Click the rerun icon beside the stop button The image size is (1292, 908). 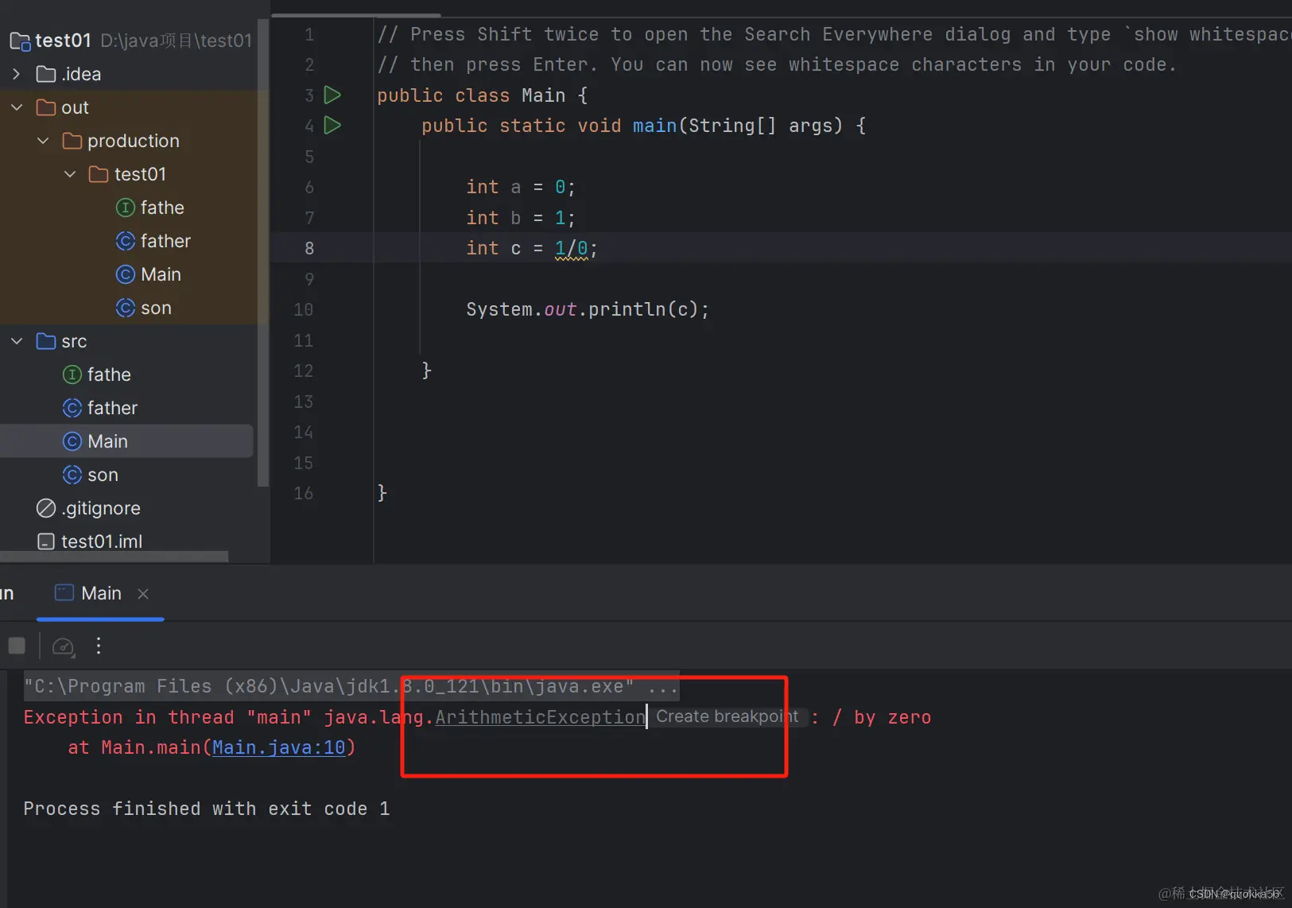(x=63, y=646)
